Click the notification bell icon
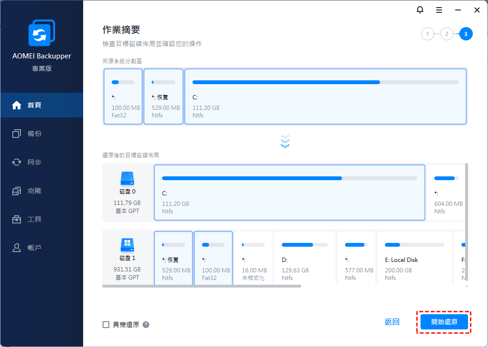Viewport: 488px width, 347px height. pyautogui.click(x=420, y=10)
